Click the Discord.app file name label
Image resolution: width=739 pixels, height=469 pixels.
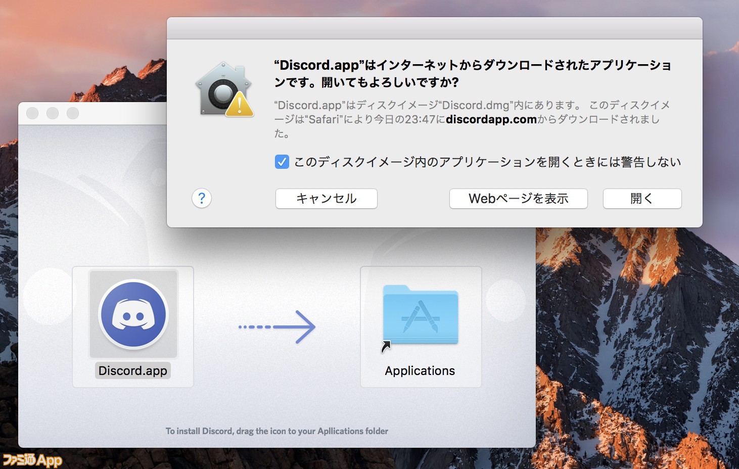click(x=133, y=370)
